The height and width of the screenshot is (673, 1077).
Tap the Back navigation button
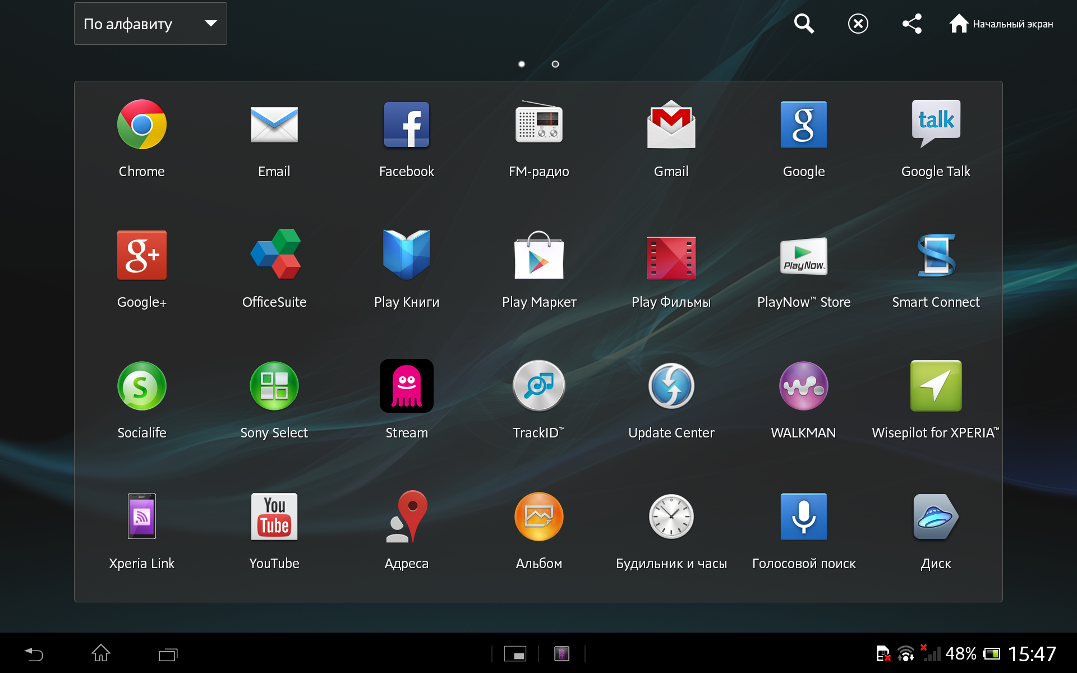pos(34,654)
